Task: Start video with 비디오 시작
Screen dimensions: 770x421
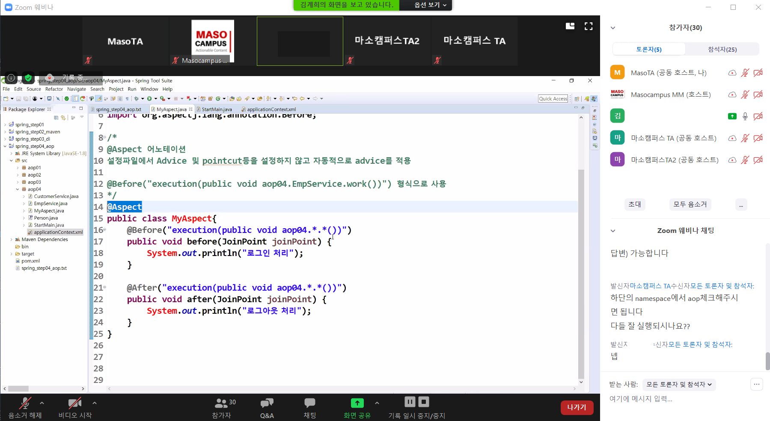Action: tap(75, 403)
